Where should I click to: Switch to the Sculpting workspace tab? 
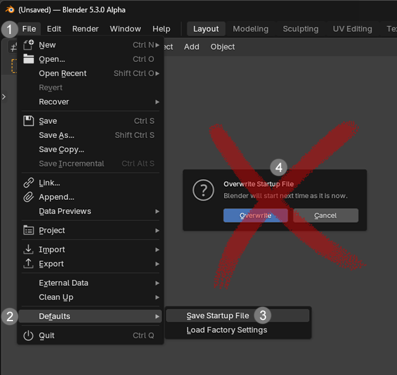(301, 29)
